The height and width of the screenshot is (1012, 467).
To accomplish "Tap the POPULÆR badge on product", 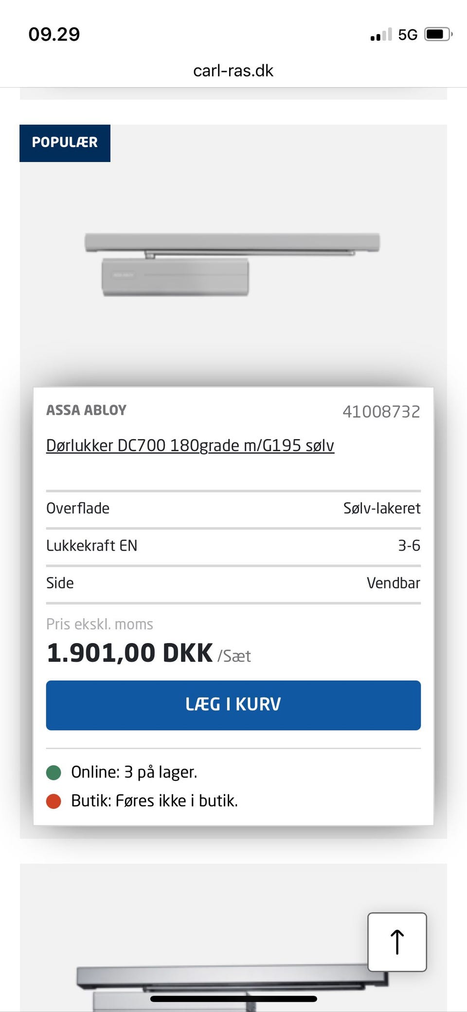I will 65,143.
